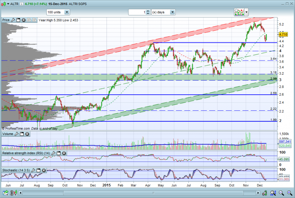Screen dimensions: 295x198
Task: Open the 100 units dropdown
Action: coord(58,12)
